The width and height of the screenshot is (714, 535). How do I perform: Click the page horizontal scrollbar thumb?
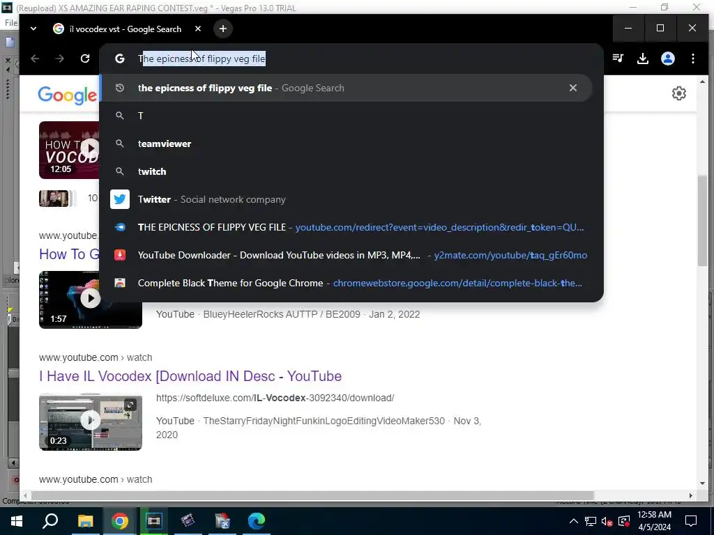click(x=312, y=495)
